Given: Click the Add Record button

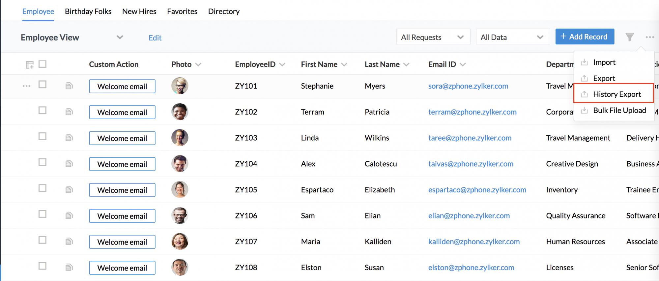Looking at the screenshot, I should [x=585, y=36].
